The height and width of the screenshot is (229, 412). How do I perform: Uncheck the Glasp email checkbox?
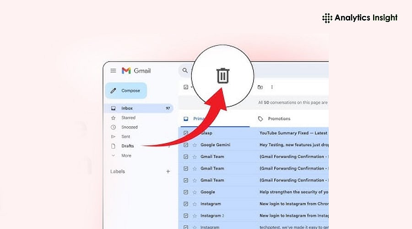point(186,133)
